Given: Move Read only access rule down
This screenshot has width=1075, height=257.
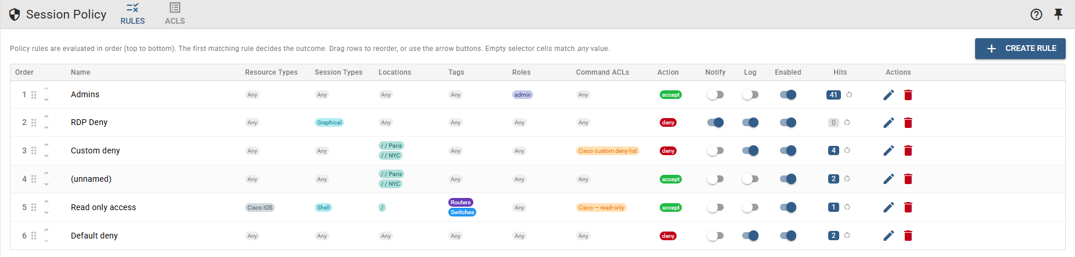Looking at the screenshot, I should [46, 212].
